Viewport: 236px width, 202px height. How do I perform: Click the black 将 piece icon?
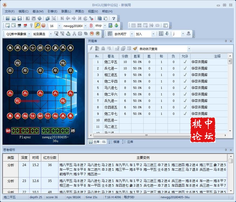(x=98, y=33)
